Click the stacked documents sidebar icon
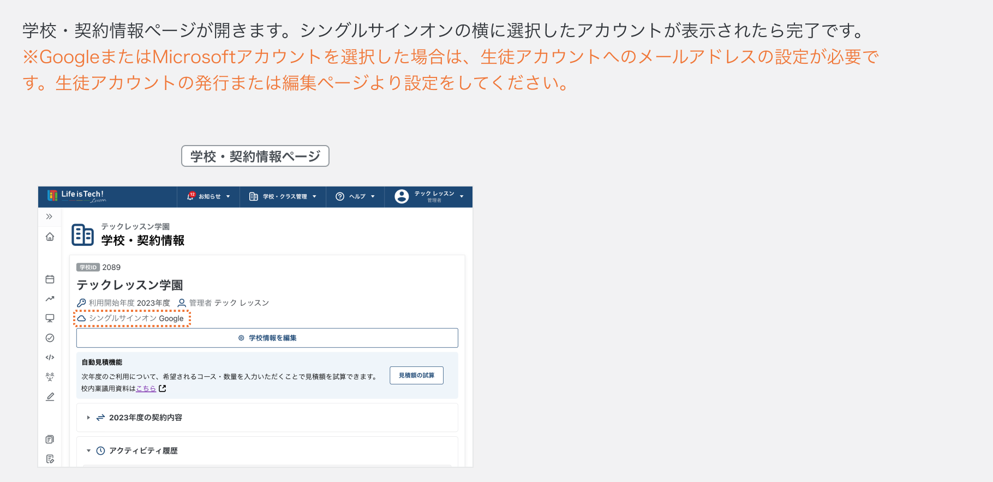Image resolution: width=993 pixels, height=482 pixels. (x=50, y=439)
